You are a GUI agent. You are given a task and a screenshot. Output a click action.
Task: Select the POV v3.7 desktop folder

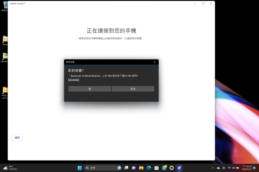point(5,93)
